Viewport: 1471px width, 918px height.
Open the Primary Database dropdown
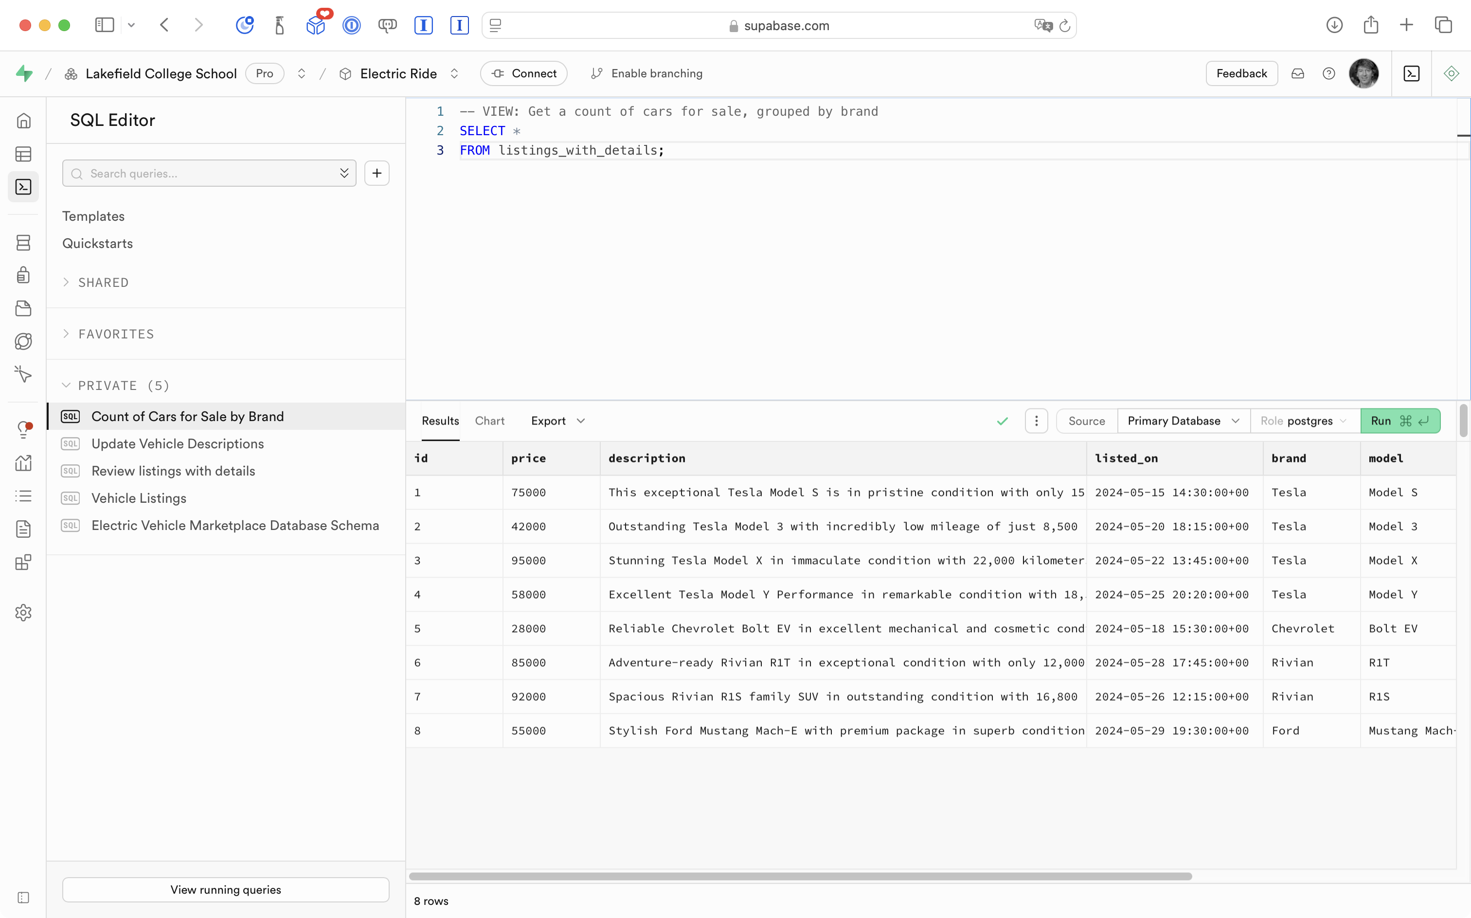click(1183, 421)
